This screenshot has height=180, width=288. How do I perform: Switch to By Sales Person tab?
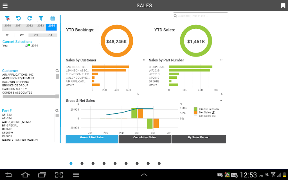coord(199,139)
